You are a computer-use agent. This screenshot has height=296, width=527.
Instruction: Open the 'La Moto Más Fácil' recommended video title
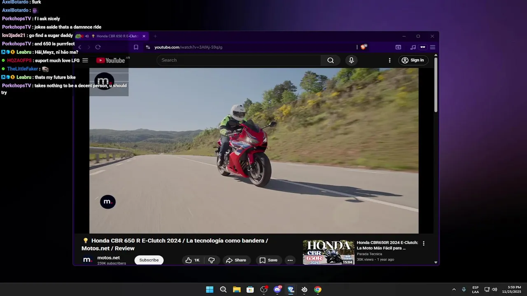pos(387,245)
